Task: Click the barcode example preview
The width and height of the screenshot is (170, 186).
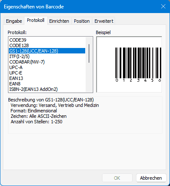Action: tap(129, 64)
